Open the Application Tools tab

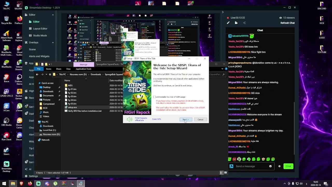[x=84, y=69]
